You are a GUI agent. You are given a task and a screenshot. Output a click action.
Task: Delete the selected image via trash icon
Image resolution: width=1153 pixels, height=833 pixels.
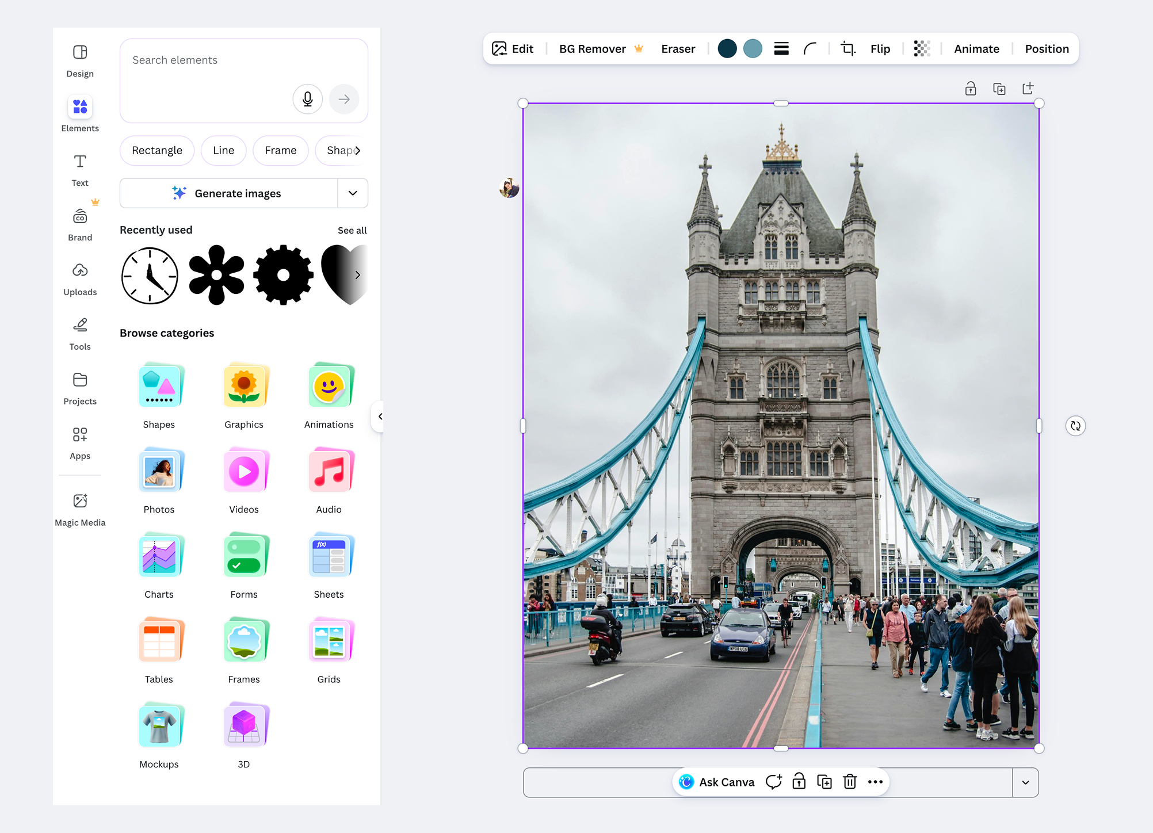point(850,782)
